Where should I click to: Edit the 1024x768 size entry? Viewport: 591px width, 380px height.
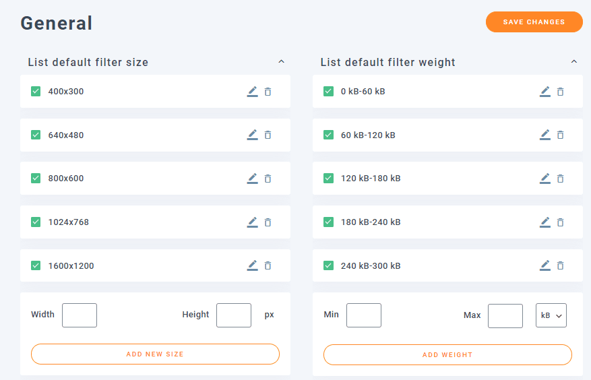pyautogui.click(x=252, y=222)
